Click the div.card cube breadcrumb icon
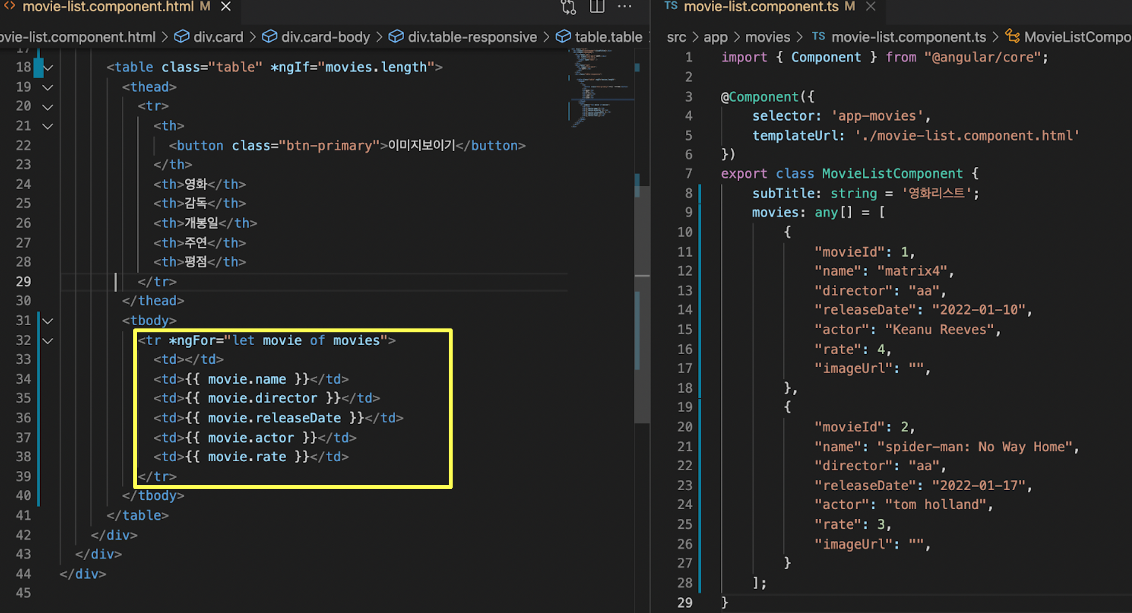 click(x=182, y=37)
